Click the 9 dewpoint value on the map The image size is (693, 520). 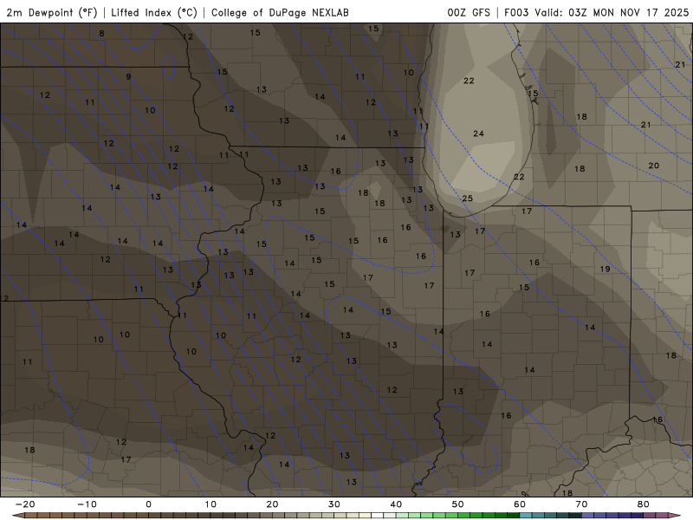coord(128,76)
